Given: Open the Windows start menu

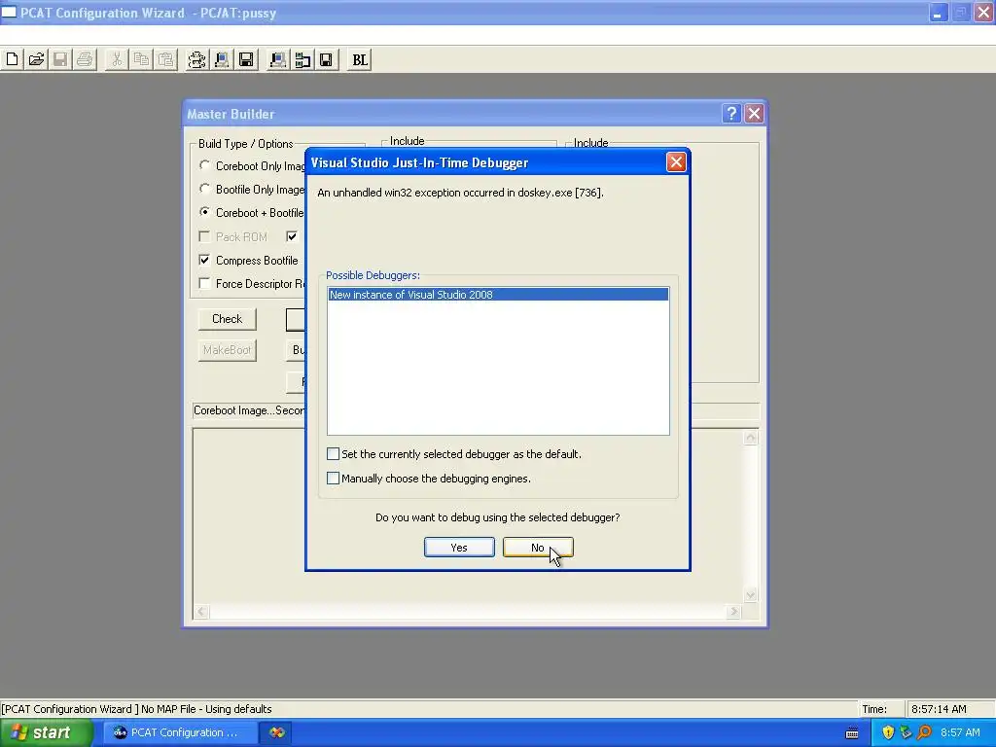Looking at the screenshot, I should pos(46,732).
